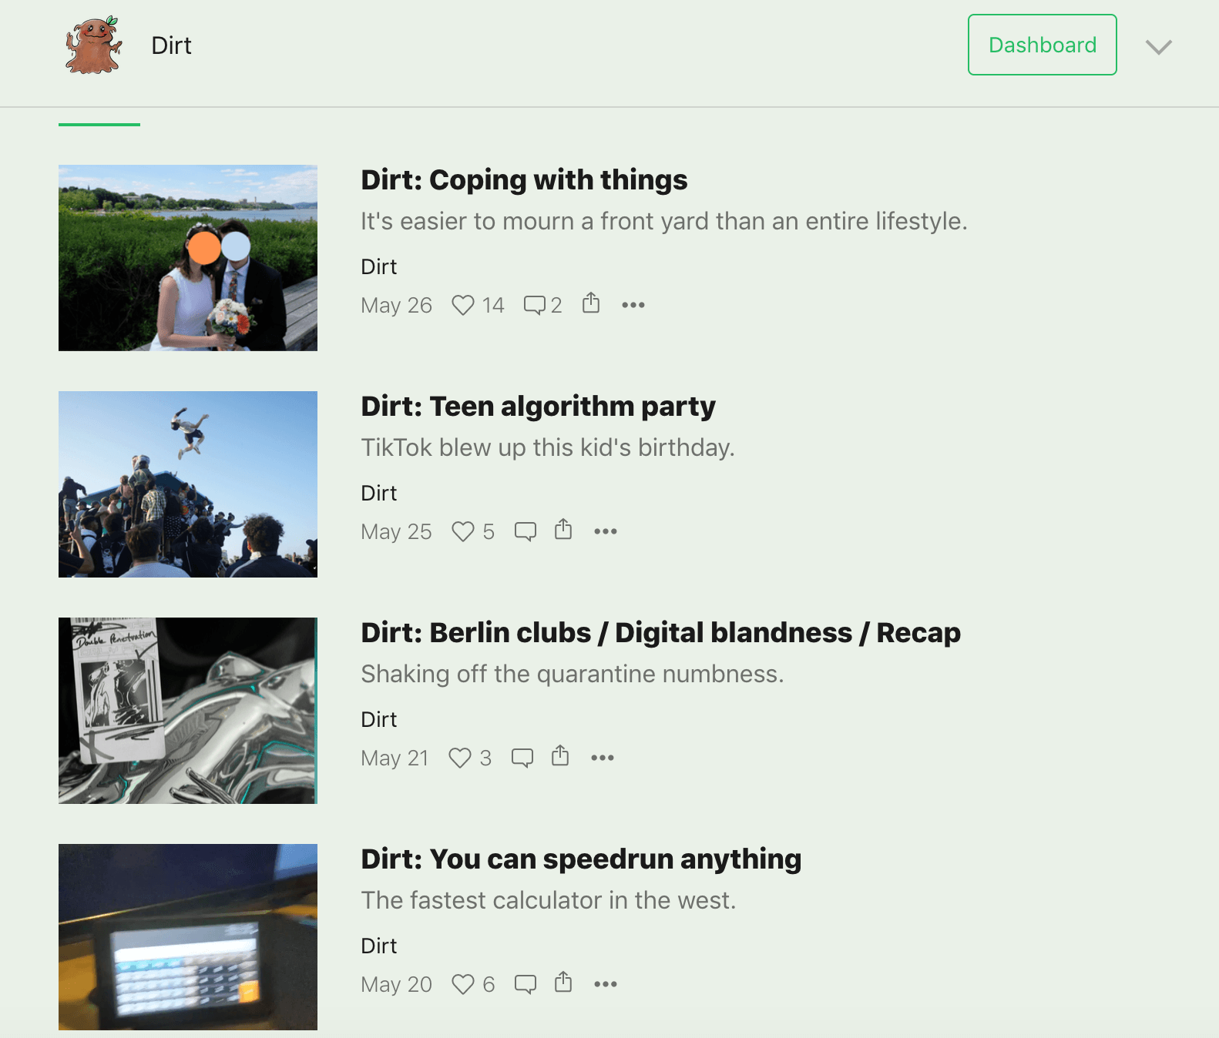This screenshot has width=1219, height=1038.
Task: Click author Dirt under Teen algorithm party
Action: click(379, 493)
